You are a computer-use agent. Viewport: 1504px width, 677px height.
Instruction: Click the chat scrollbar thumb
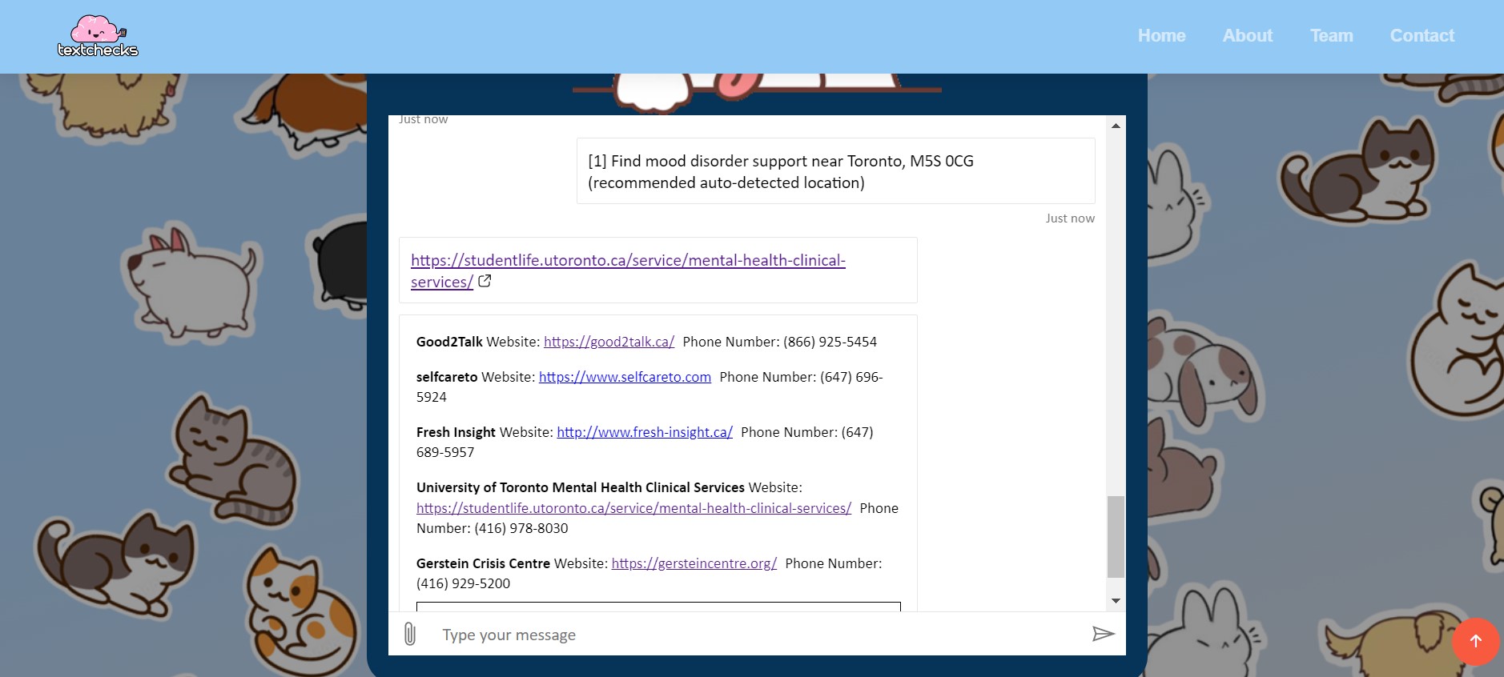[1116, 536]
